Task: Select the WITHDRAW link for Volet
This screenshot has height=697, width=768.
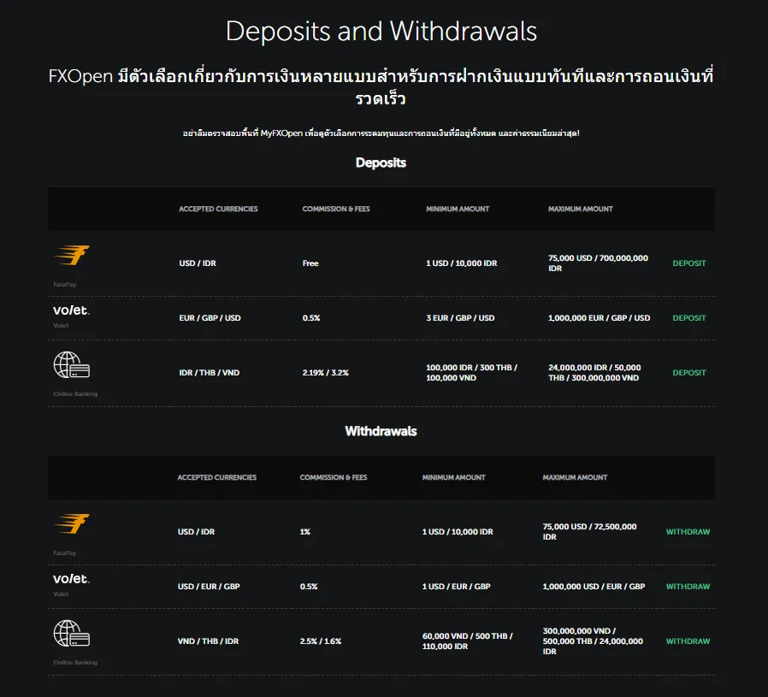Action: coord(688,587)
